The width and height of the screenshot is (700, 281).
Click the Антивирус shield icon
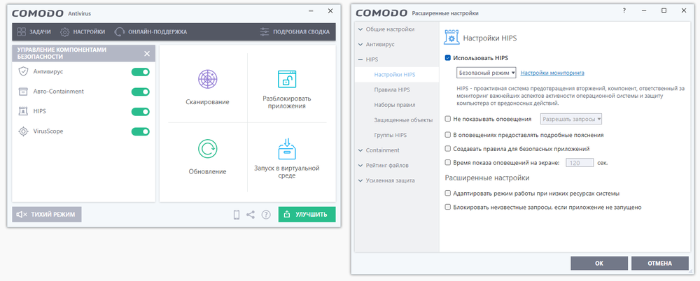[x=23, y=71]
